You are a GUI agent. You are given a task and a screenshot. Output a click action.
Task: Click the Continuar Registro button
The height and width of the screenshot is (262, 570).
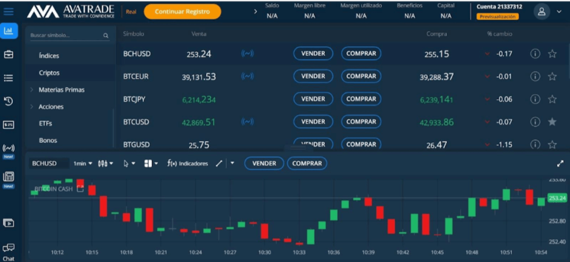(x=182, y=11)
